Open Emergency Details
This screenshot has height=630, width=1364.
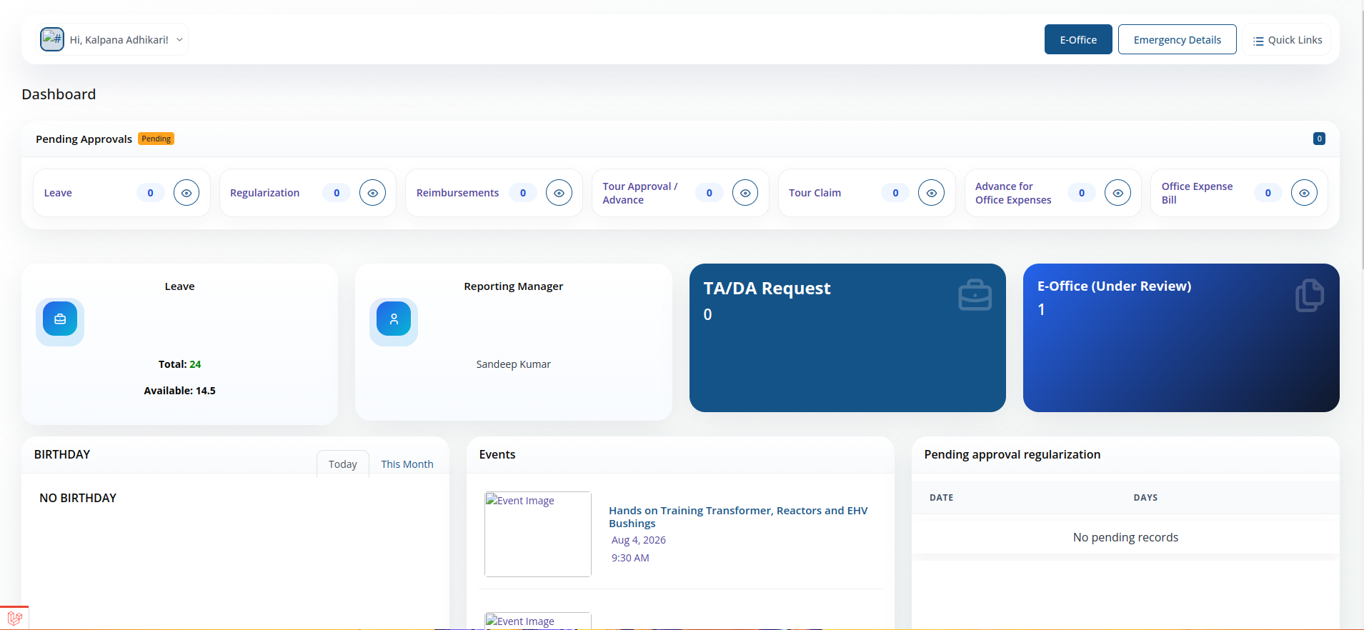coord(1177,39)
